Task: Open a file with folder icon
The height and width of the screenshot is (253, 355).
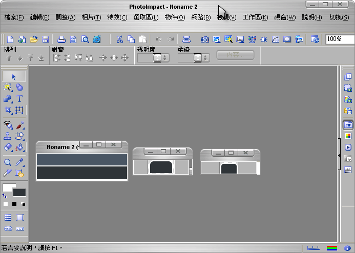Action: (x=33, y=39)
